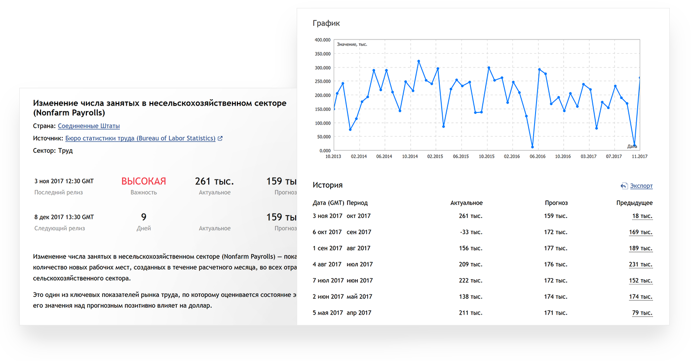Viewport: 691px width, 361px height.
Task: Click the Актуальное column header in history table
Action: click(466, 203)
